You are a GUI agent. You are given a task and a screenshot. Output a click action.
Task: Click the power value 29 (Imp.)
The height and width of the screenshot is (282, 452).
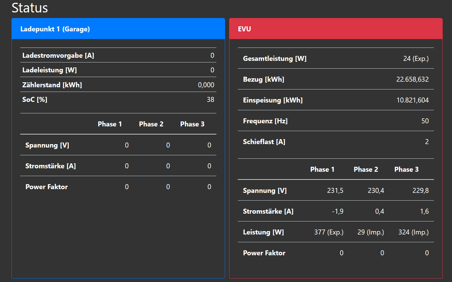click(x=371, y=232)
